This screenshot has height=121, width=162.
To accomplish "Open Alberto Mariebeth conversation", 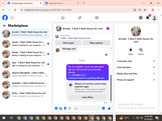I will point(26,74).
